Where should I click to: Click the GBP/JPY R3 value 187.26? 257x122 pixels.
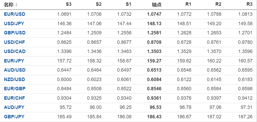[x=246, y=117]
